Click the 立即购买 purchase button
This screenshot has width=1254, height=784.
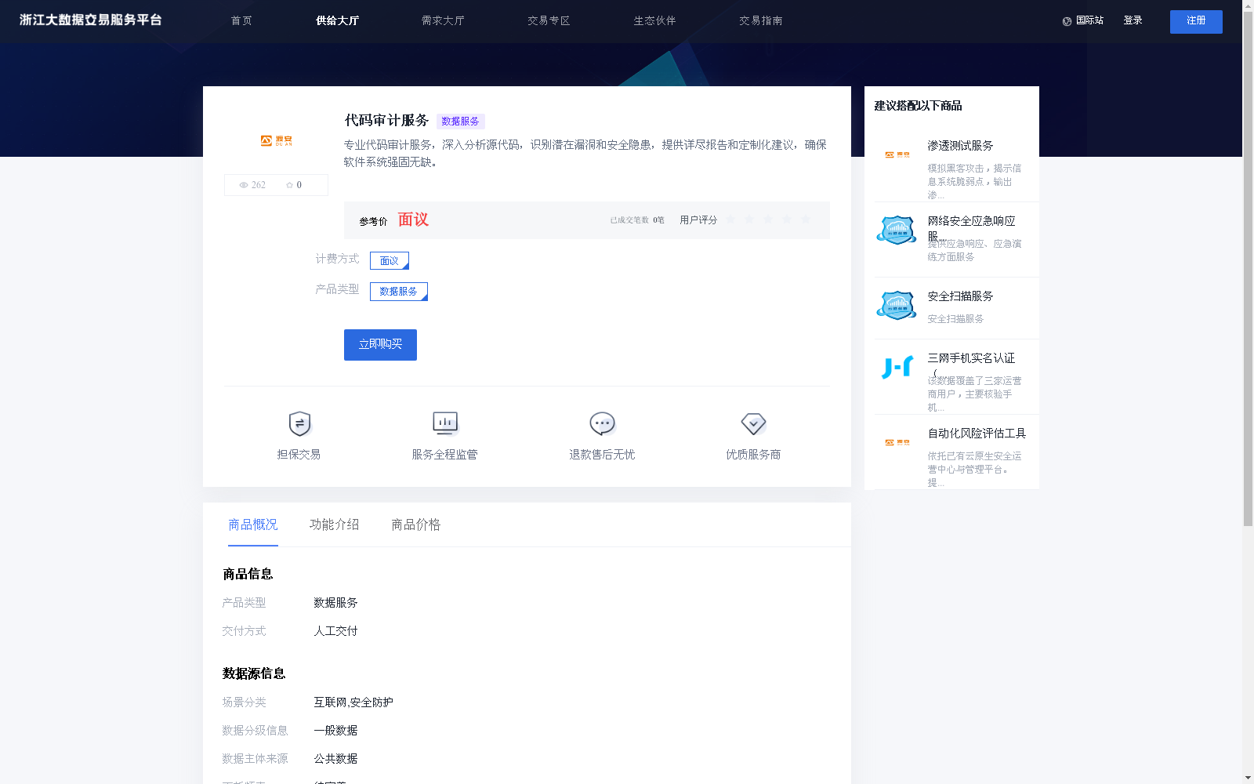tap(379, 344)
